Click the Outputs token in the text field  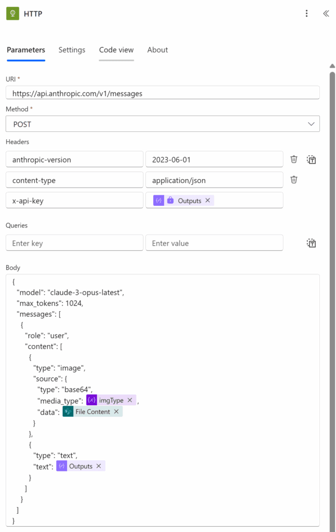pos(80,466)
